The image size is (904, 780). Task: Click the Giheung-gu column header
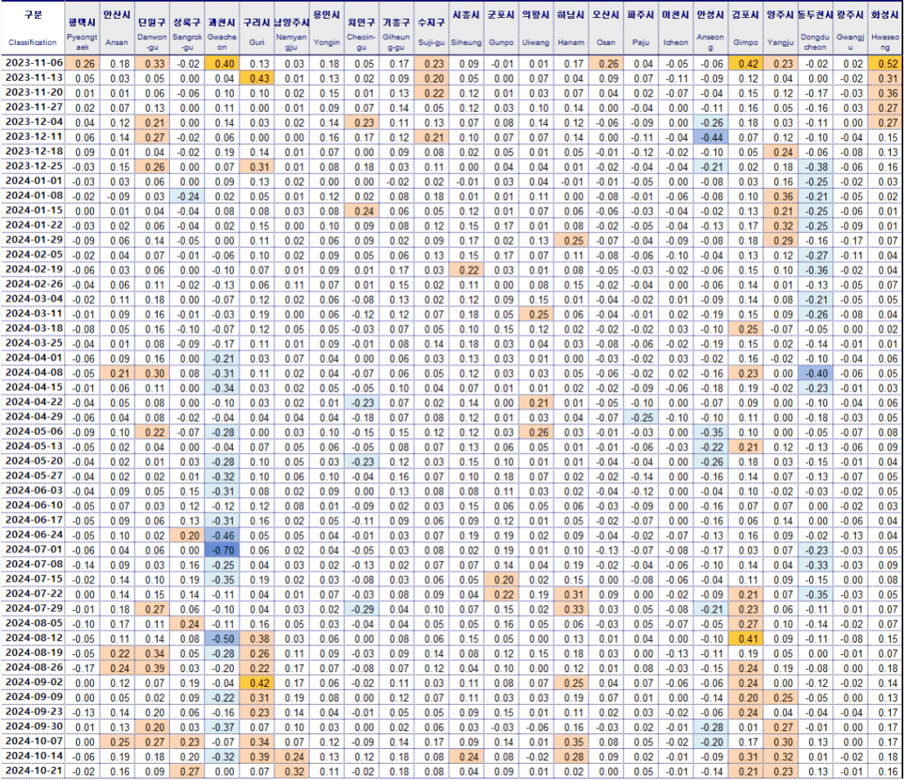[x=396, y=28]
